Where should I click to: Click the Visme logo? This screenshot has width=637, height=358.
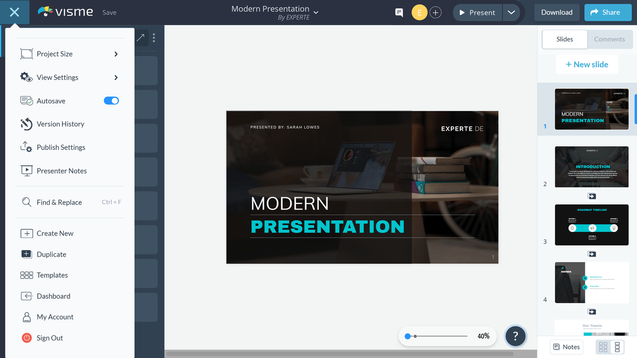[65, 11]
